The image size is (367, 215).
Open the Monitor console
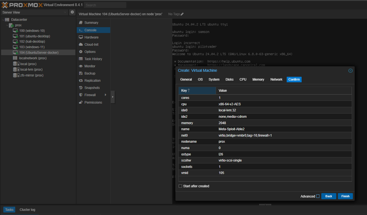[89, 66]
